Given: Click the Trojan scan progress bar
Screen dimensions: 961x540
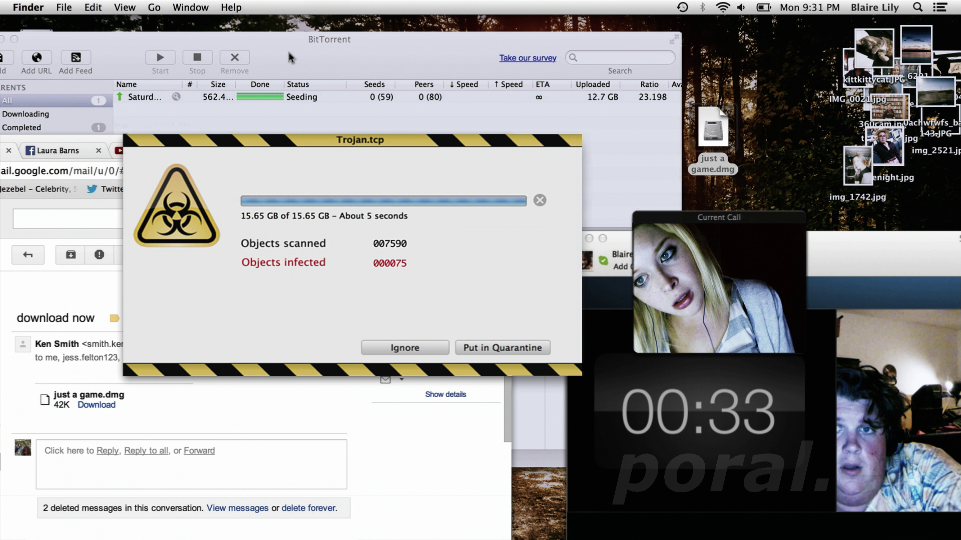Looking at the screenshot, I should (x=383, y=200).
